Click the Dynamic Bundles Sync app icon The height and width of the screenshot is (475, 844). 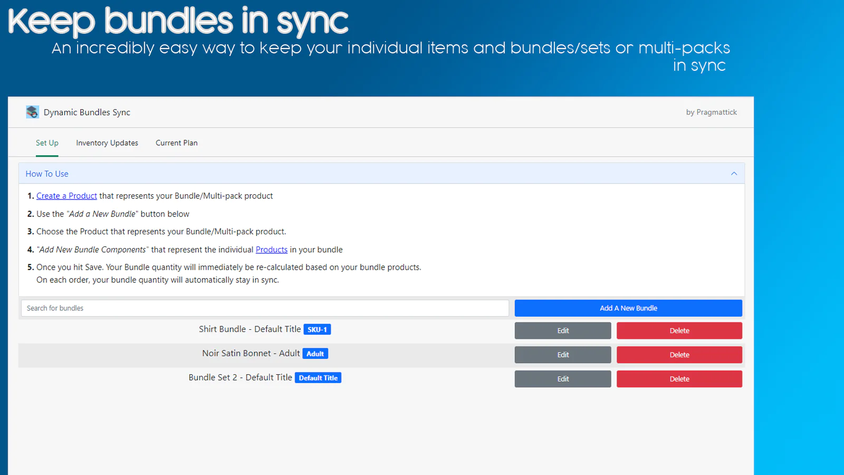(32, 112)
